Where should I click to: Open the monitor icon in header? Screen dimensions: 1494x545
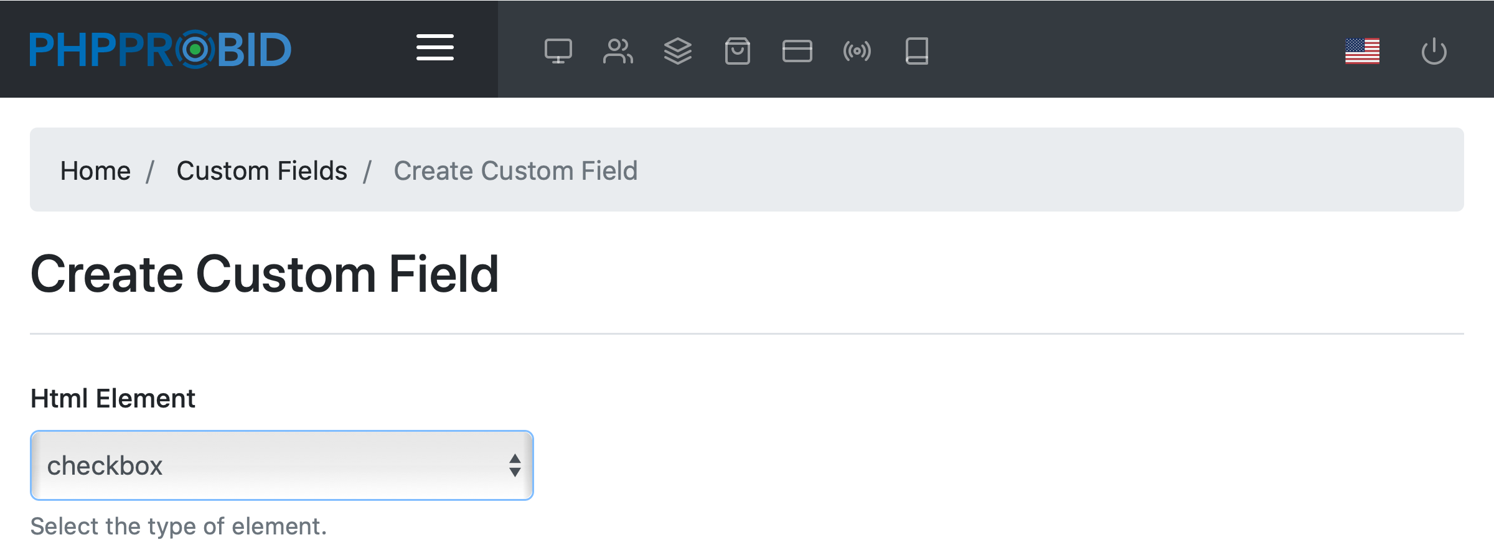pos(558,51)
